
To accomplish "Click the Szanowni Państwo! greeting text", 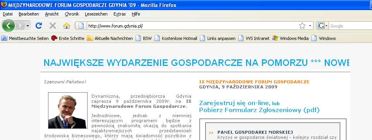I will [x=65, y=82].
